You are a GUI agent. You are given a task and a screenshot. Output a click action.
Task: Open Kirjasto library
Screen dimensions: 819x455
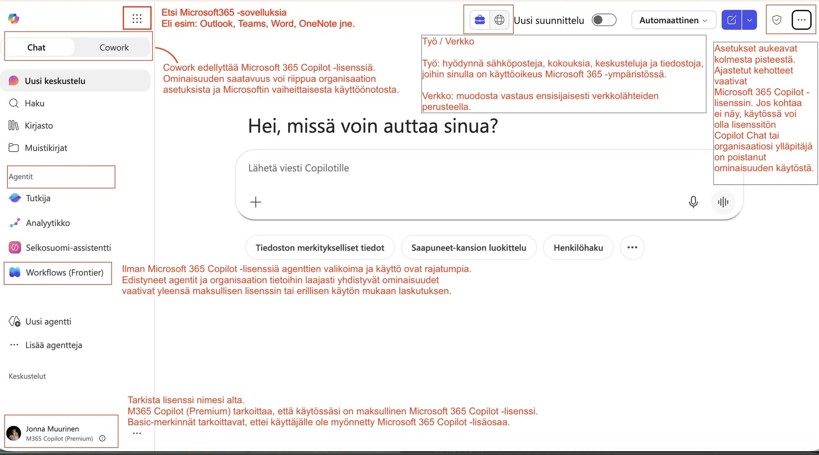tap(75, 125)
